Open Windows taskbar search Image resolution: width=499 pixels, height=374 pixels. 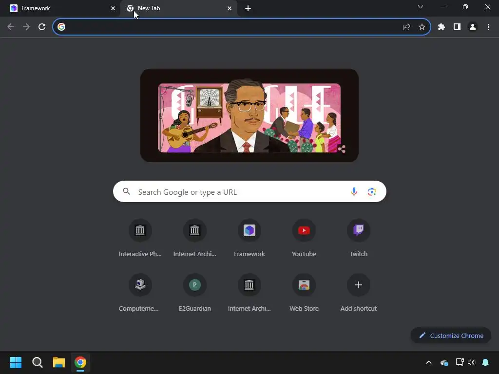[37, 362]
